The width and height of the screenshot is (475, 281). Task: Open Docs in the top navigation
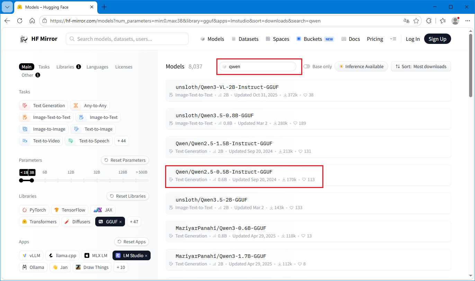point(350,39)
